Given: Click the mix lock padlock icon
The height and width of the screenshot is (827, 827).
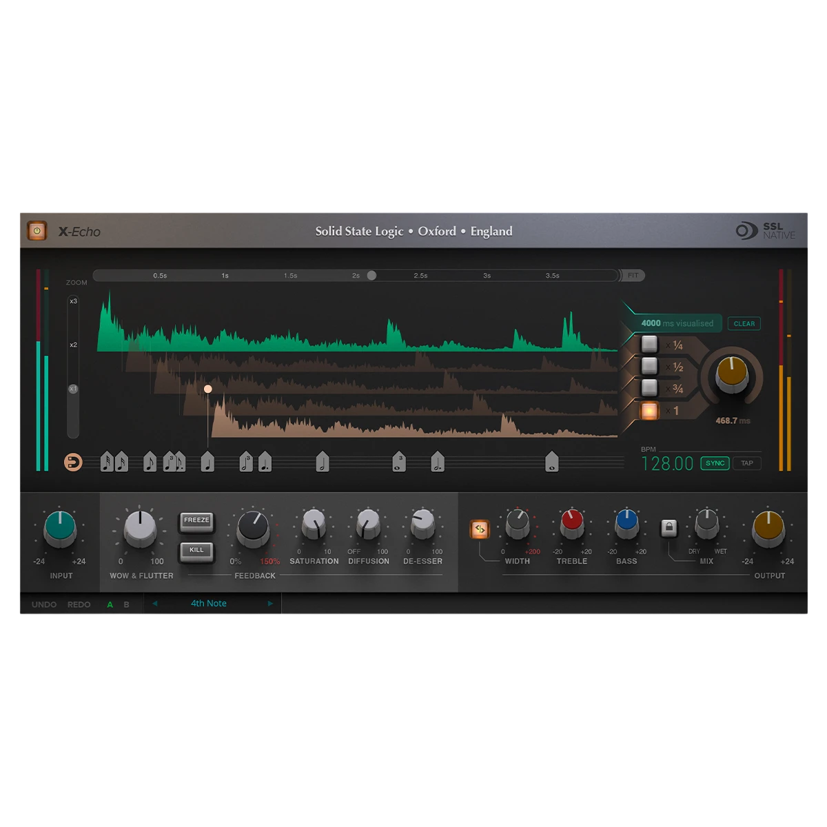Looking at the screenshot, I should [668, 529].
